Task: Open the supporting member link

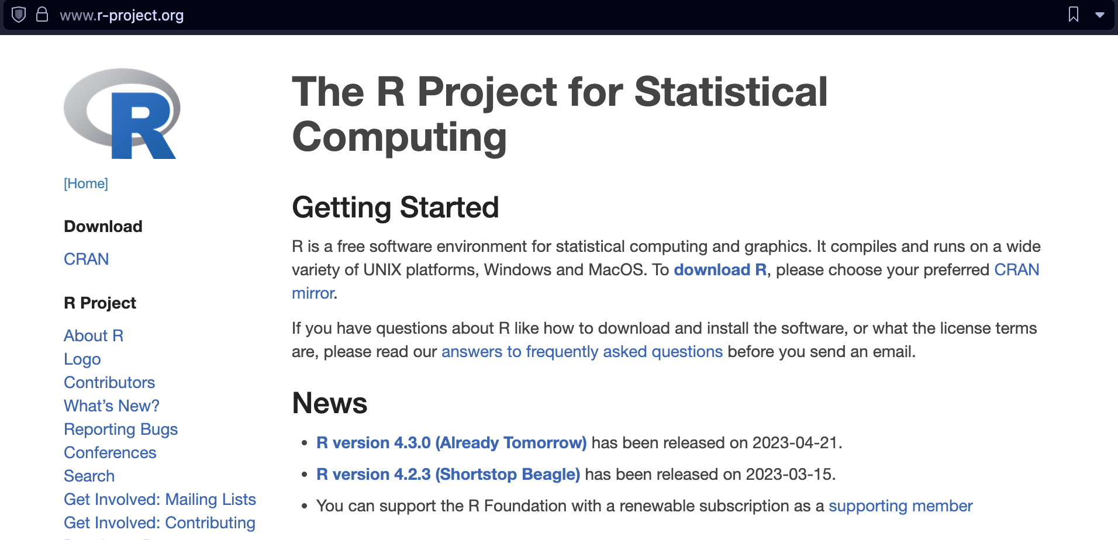Action: (x=900, y=506)
